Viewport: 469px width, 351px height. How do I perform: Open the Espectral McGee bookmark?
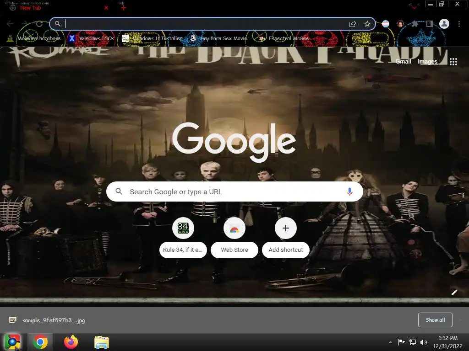pos(284,38)
